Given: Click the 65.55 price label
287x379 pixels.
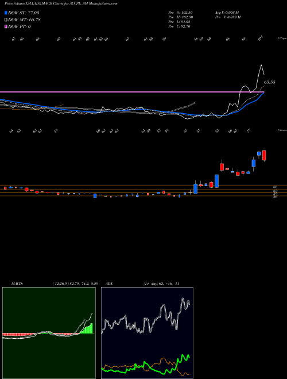Looking at the screenshot, I should [x=269, y=82].
